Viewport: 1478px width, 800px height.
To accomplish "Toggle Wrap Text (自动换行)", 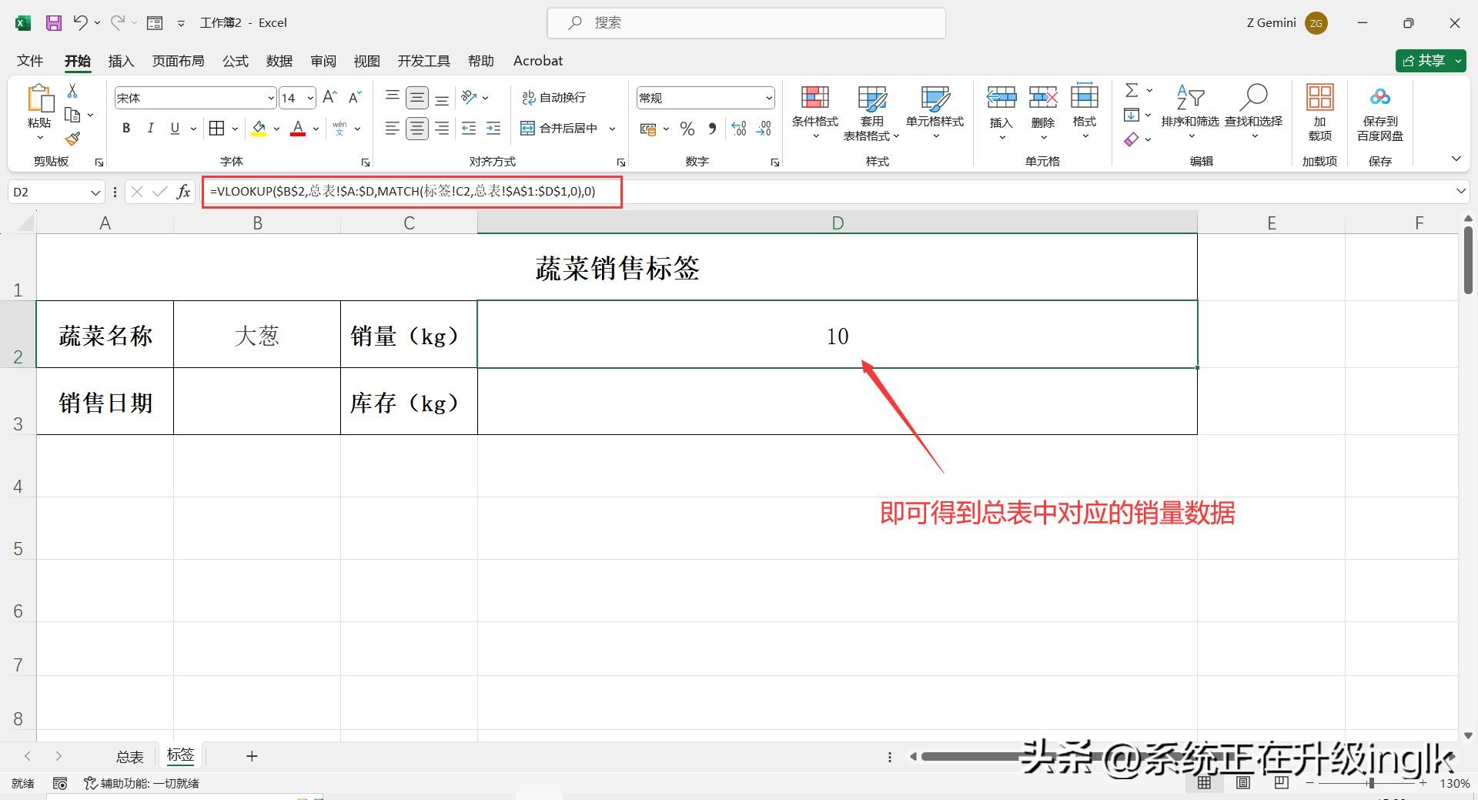I will [x=554, y=98].
